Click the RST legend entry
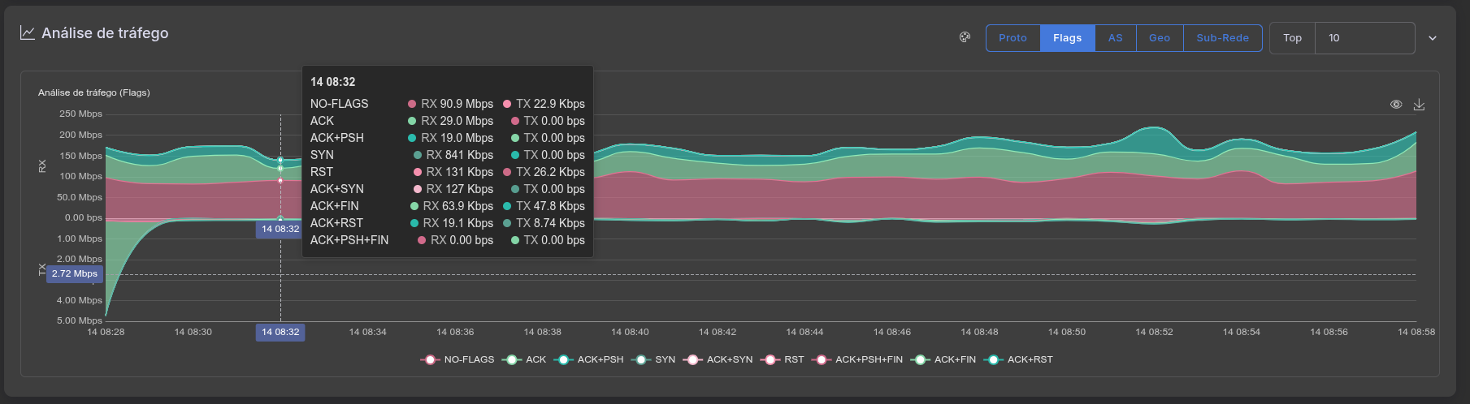 pyautogui.click(x=783, y=359)
